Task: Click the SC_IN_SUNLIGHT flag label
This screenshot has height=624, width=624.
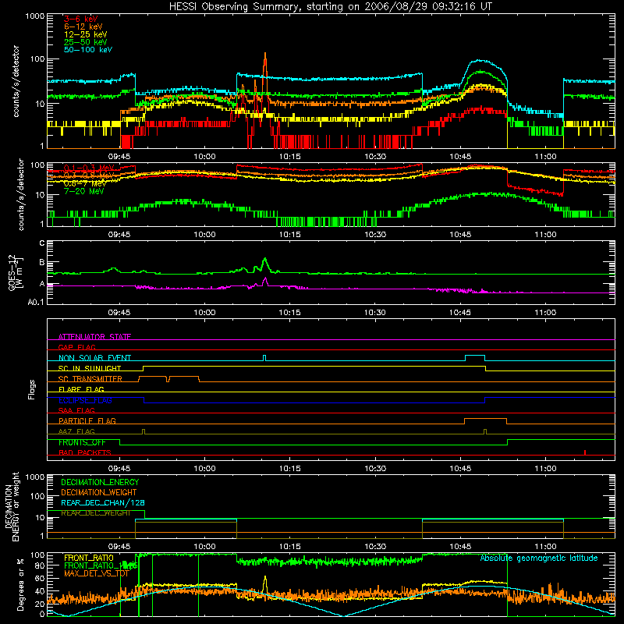Action: (90, 368)
